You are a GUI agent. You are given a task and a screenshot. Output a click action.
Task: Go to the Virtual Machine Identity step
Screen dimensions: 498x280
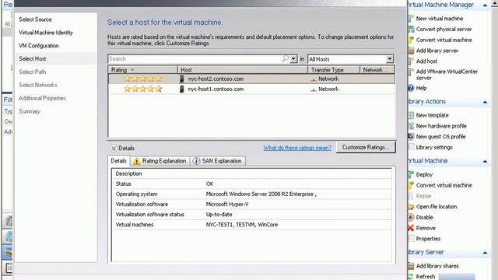coord(46,33)
